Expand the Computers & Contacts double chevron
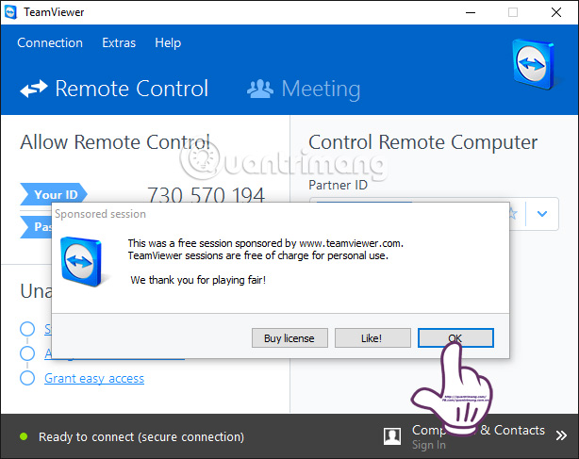 pyautogui.click(x=561, y=435)
